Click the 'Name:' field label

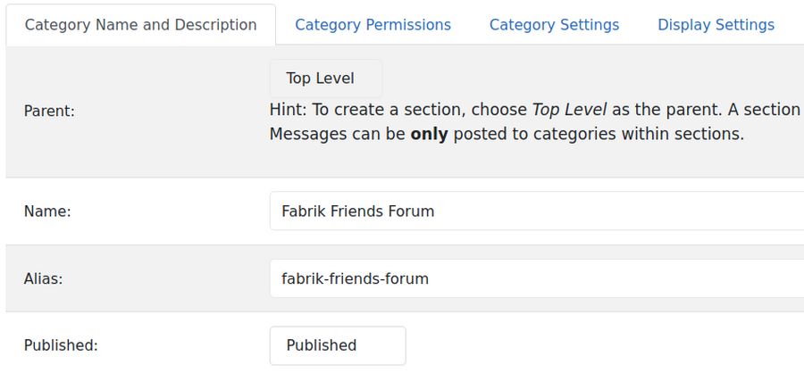tap(47, 211)
